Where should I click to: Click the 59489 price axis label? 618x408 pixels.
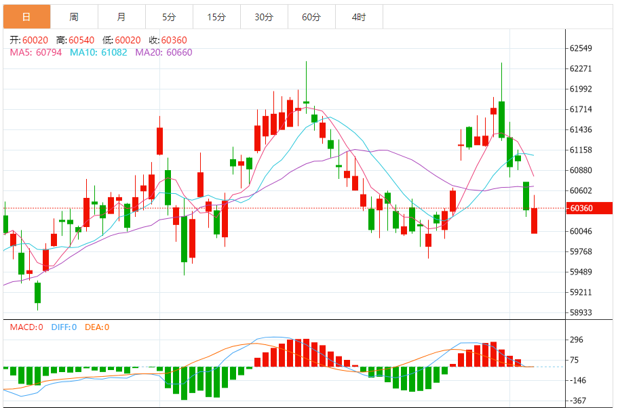[x=581, y=272]
